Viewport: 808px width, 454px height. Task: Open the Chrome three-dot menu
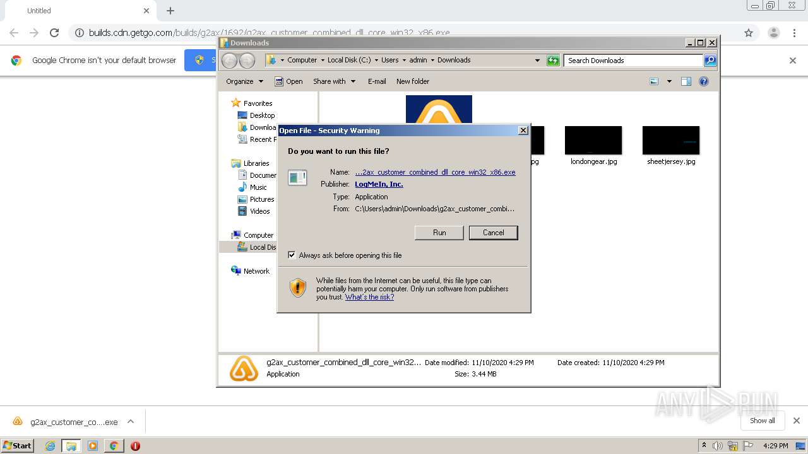coord(794,33)
